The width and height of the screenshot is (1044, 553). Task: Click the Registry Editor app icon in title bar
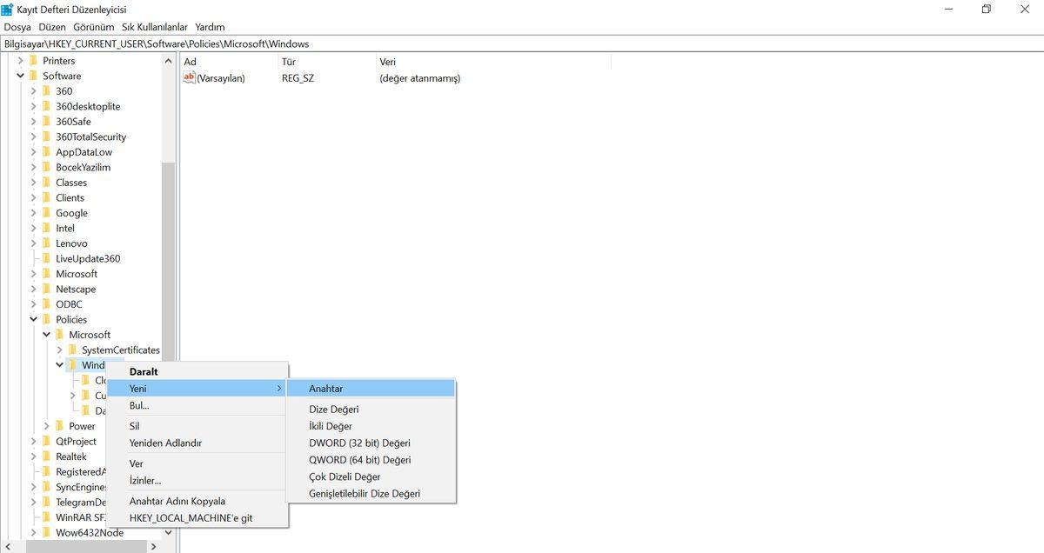(8, 10)
